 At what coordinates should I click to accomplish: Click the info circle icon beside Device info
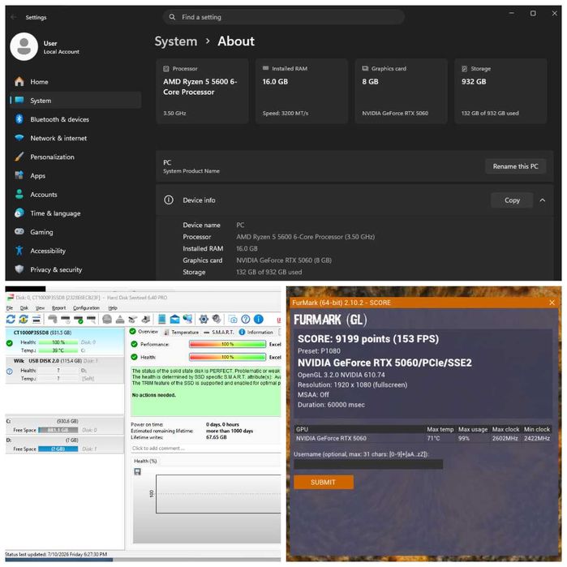(169, 200)
